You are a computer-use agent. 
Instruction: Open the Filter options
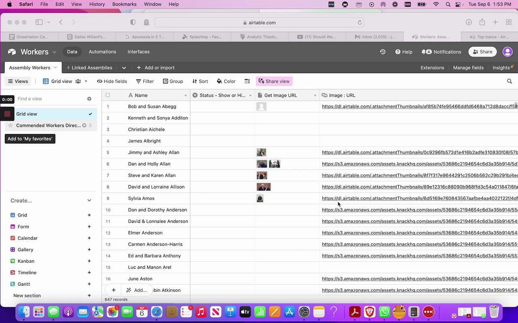[x=145, y=81]
